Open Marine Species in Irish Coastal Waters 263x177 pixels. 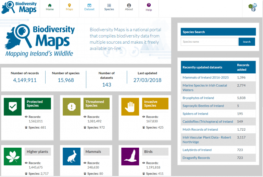pyautogui.click(x=205, y=88)
